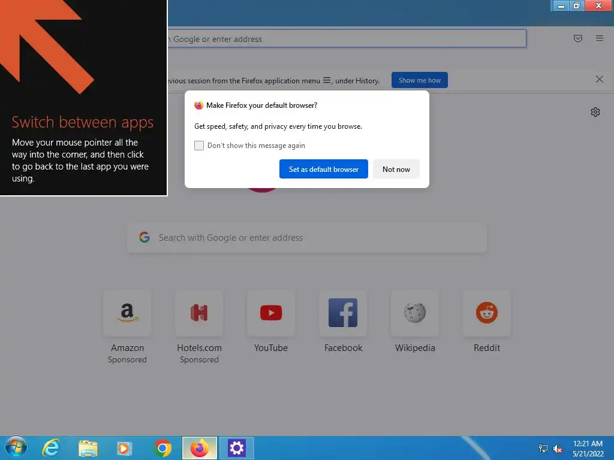Open Windows Media Player taskbar icon
The image size is (614, 460).
124,448
